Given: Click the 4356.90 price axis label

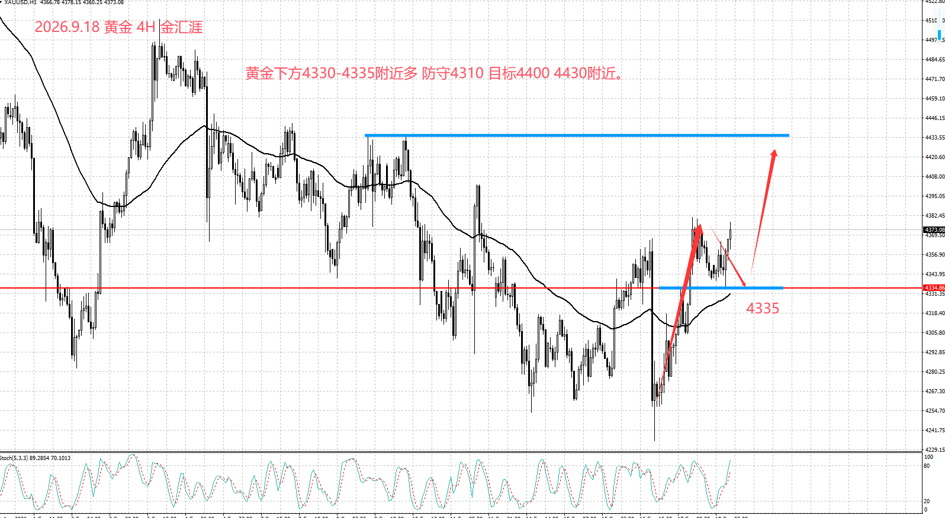Looking at the screenshot, I should pos(935,255).
